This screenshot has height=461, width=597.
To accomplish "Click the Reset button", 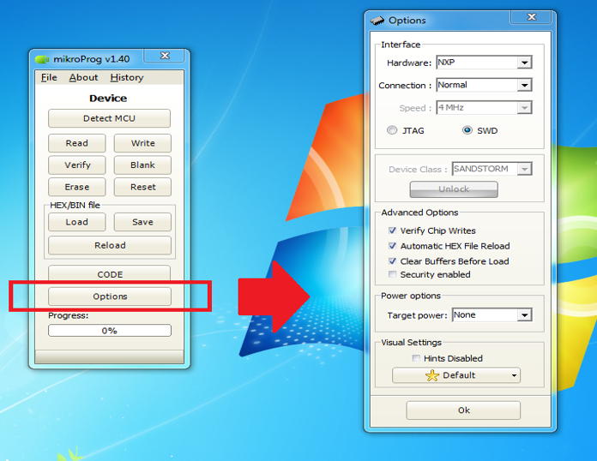I will pyautogui.click(x=142, y=187).
